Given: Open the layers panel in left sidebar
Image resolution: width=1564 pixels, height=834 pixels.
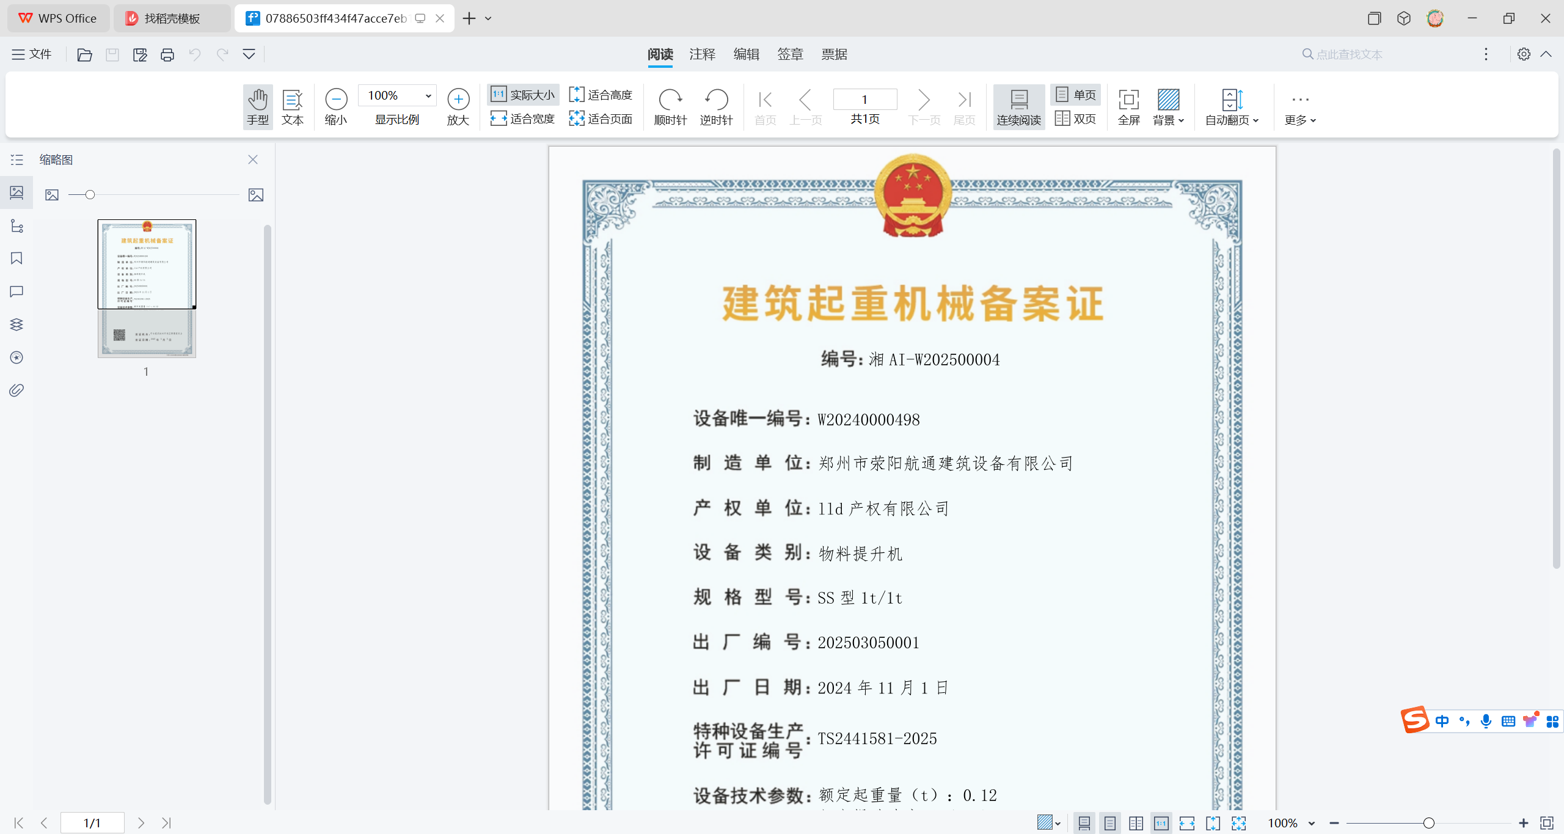Looking at the screenshot, I should point(16,324).
